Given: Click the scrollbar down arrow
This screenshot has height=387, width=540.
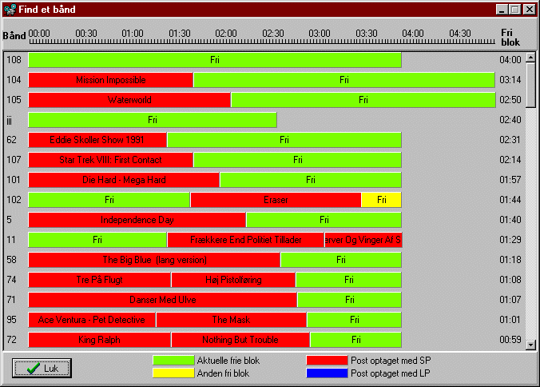Looking at the screenshot, I should pyautogui.click(x=530, y=345).
